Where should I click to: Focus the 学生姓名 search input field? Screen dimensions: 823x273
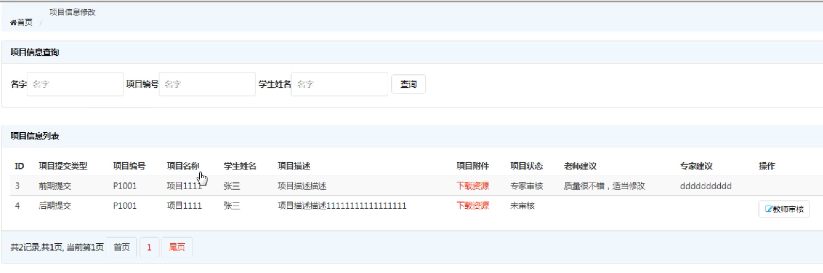[339, 84]
